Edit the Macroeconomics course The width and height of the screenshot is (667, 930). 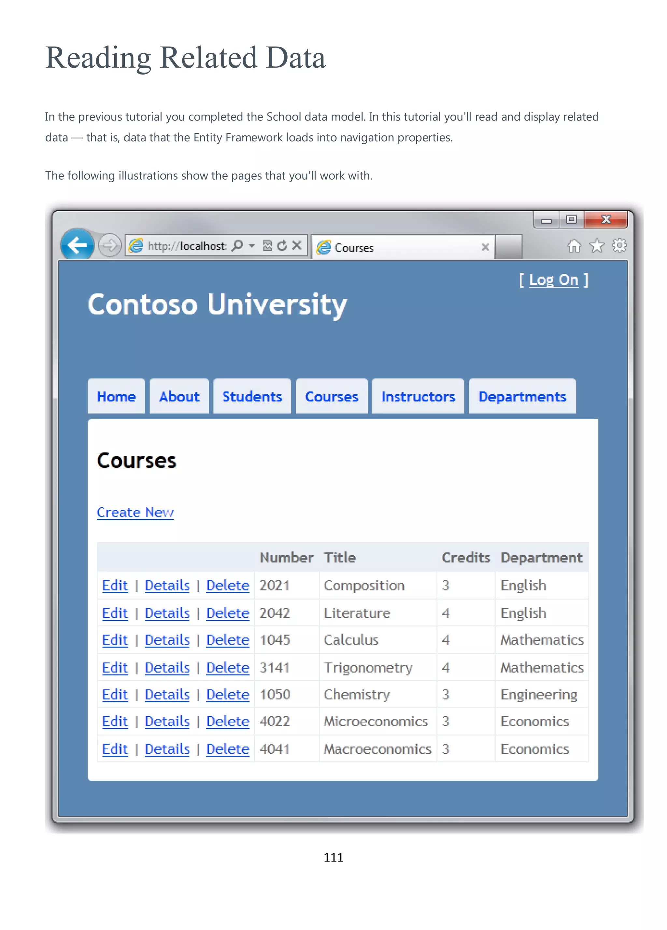(x=115, y=750)
